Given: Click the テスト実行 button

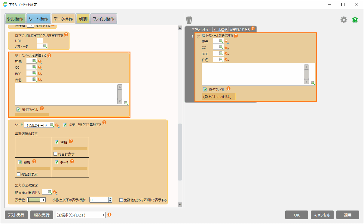Looking at the screenshot, I should point(16,215).
